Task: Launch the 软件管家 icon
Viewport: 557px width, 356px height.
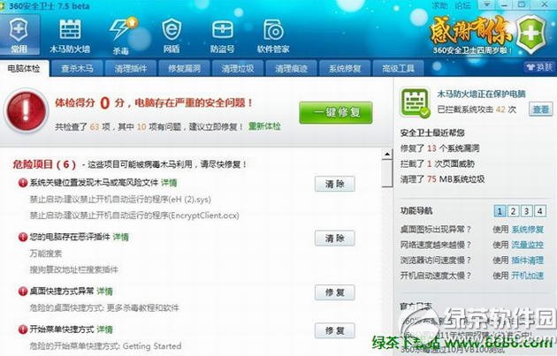Action: [273, 30]
